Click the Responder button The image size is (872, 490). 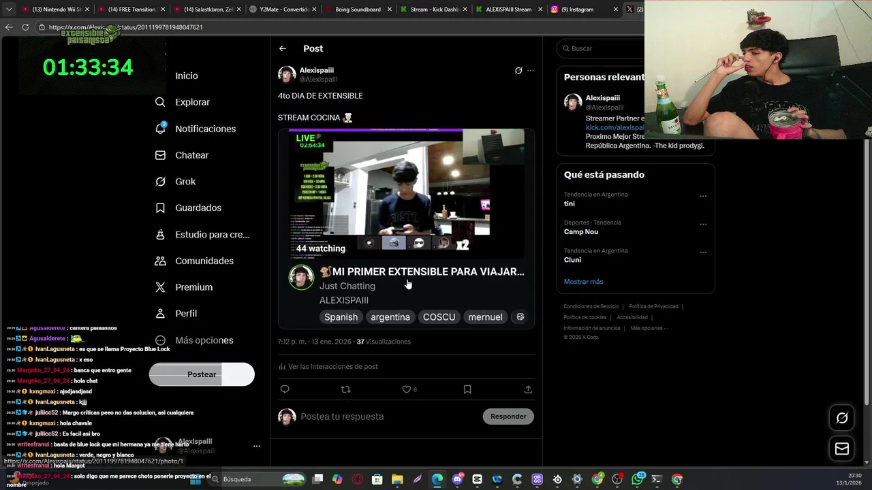tap(508, 416)
